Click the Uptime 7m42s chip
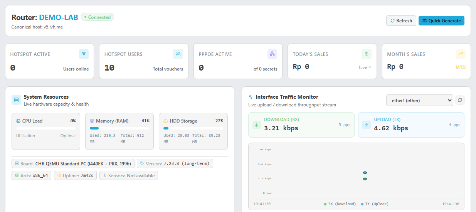This screenshot has width=476, height=212. pyautogui.click(x=75, y=176)
